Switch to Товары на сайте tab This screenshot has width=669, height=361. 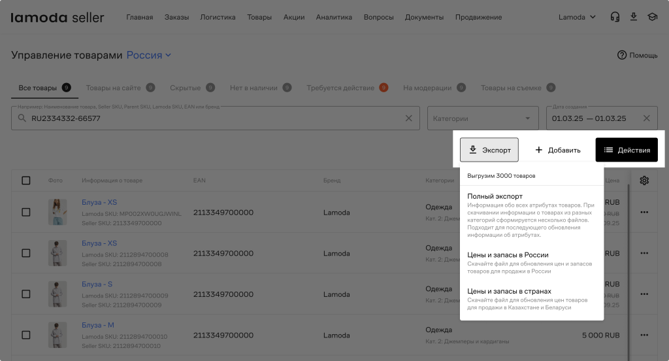pyautogui.click(x=120, y=88)
